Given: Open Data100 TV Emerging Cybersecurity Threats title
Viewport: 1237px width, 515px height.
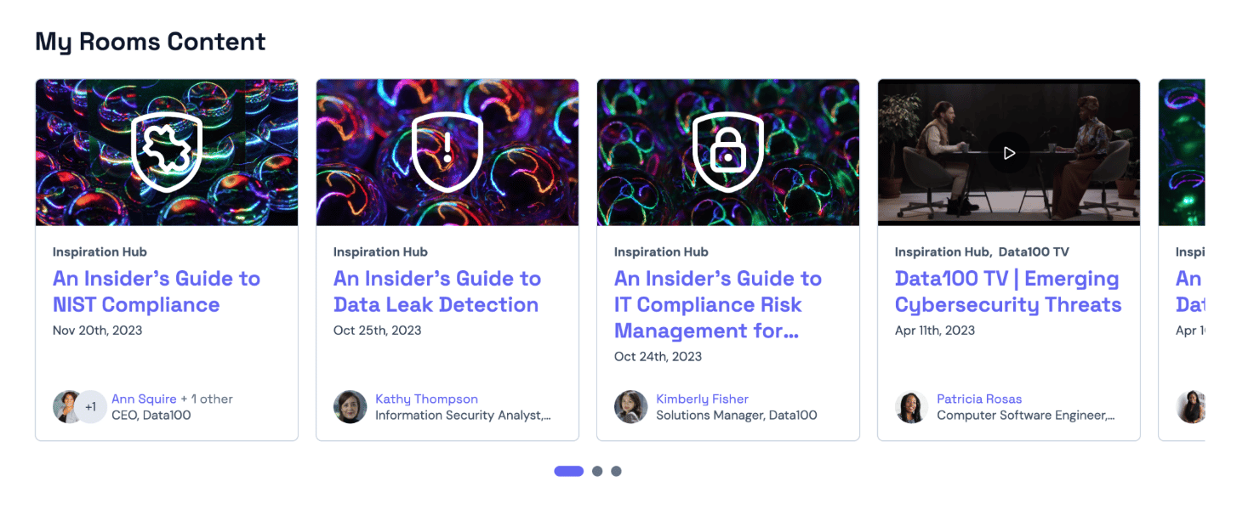Looking at the screenshot, I should [1008, 291].
